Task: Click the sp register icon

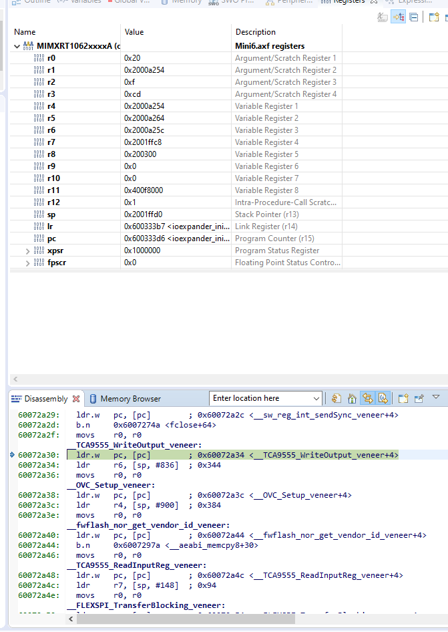Action: coord(39,214)
